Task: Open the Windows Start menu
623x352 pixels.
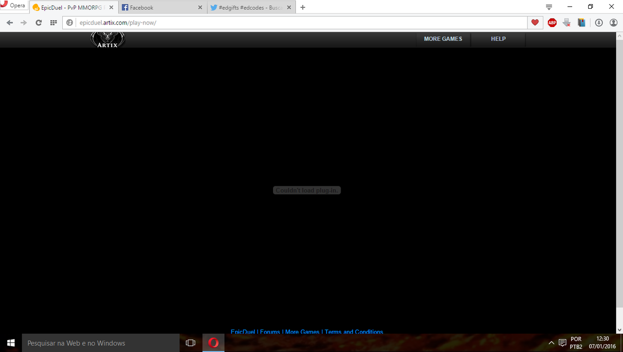Action: (10, 343)
